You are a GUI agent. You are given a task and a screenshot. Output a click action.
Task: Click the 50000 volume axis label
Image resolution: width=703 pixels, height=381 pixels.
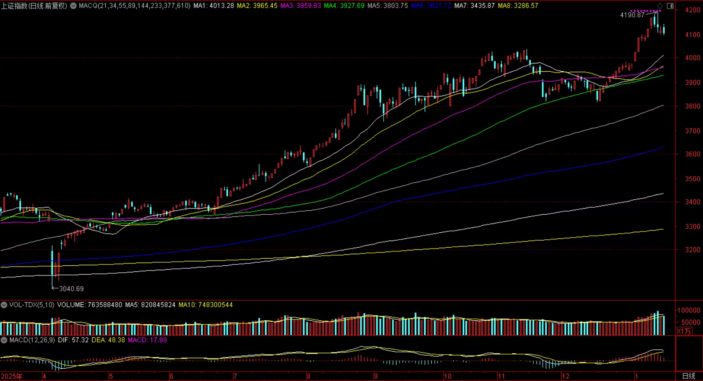(691, 322)
